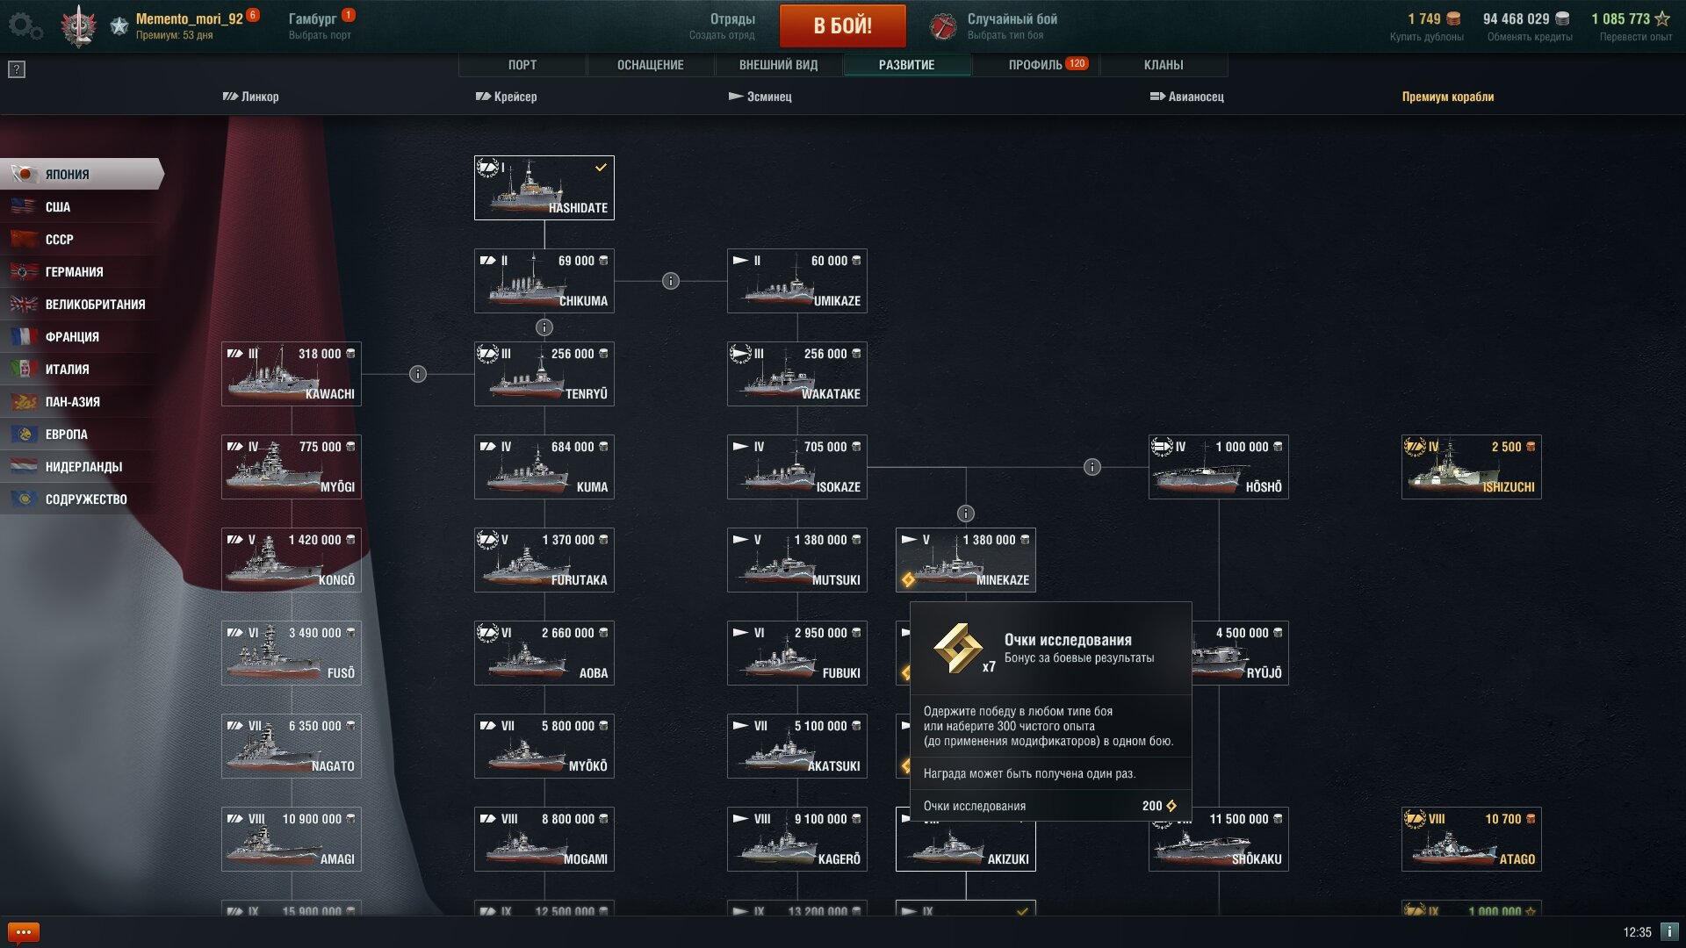Click the info node between Kawachi and Tenryū
Screen dimensions: 1686x948
click(418, 374)
